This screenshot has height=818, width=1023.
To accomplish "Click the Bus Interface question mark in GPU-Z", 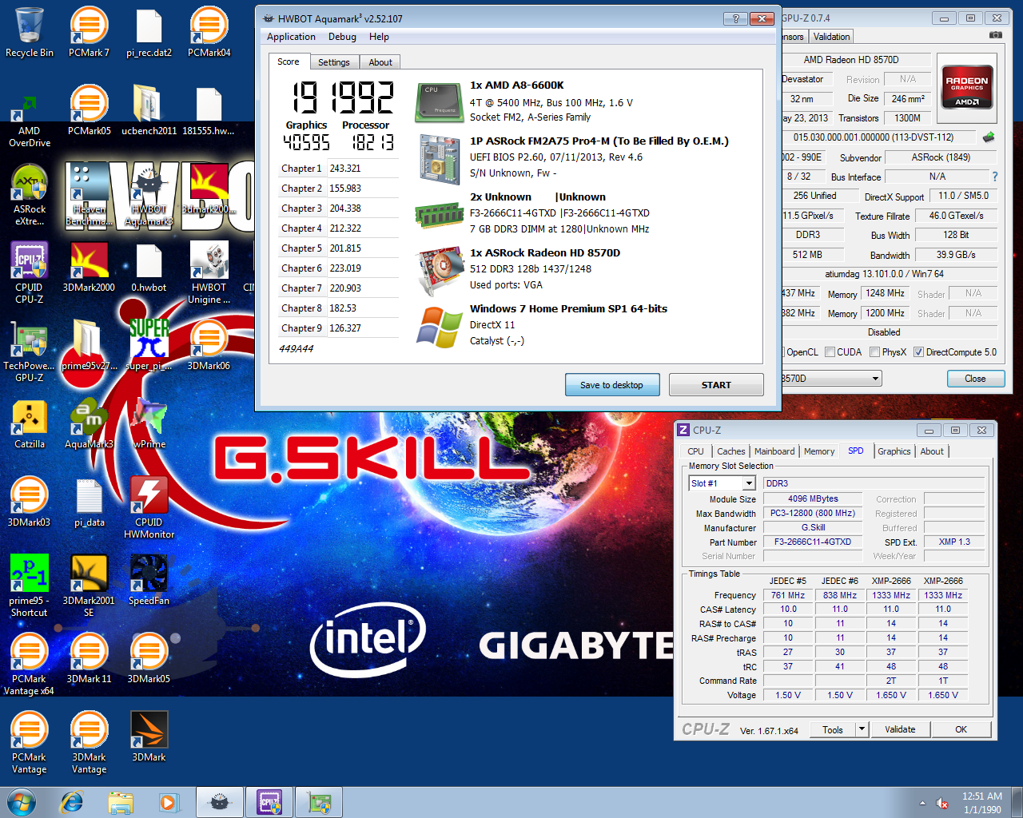I will [995, 177].
